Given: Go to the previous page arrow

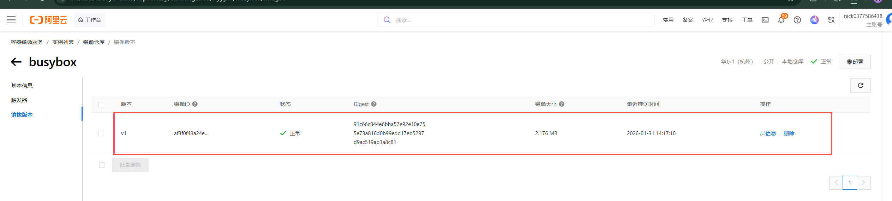Looking at the screenshot, I should [x=836, y=182].
